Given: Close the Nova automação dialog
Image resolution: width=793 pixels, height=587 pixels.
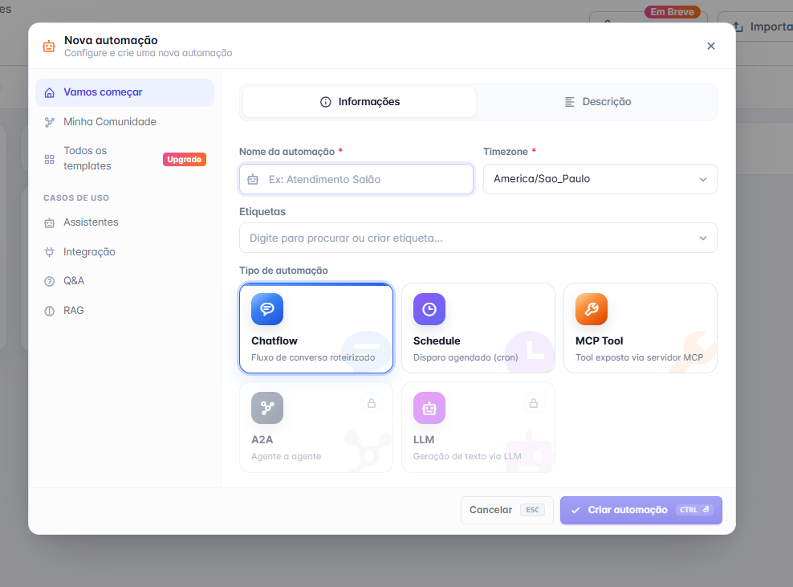Looking at the screenshot, I should tap(710, 46).
